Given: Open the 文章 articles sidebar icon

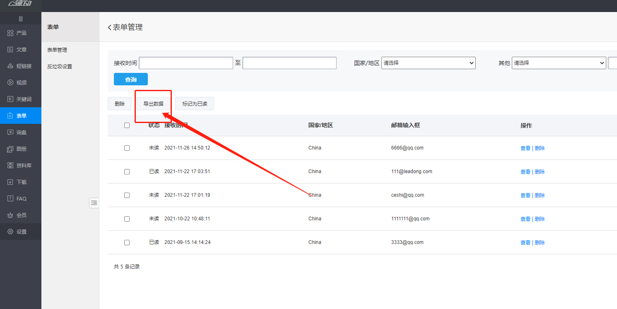Looking at the screenshot, I should (11, 50).
